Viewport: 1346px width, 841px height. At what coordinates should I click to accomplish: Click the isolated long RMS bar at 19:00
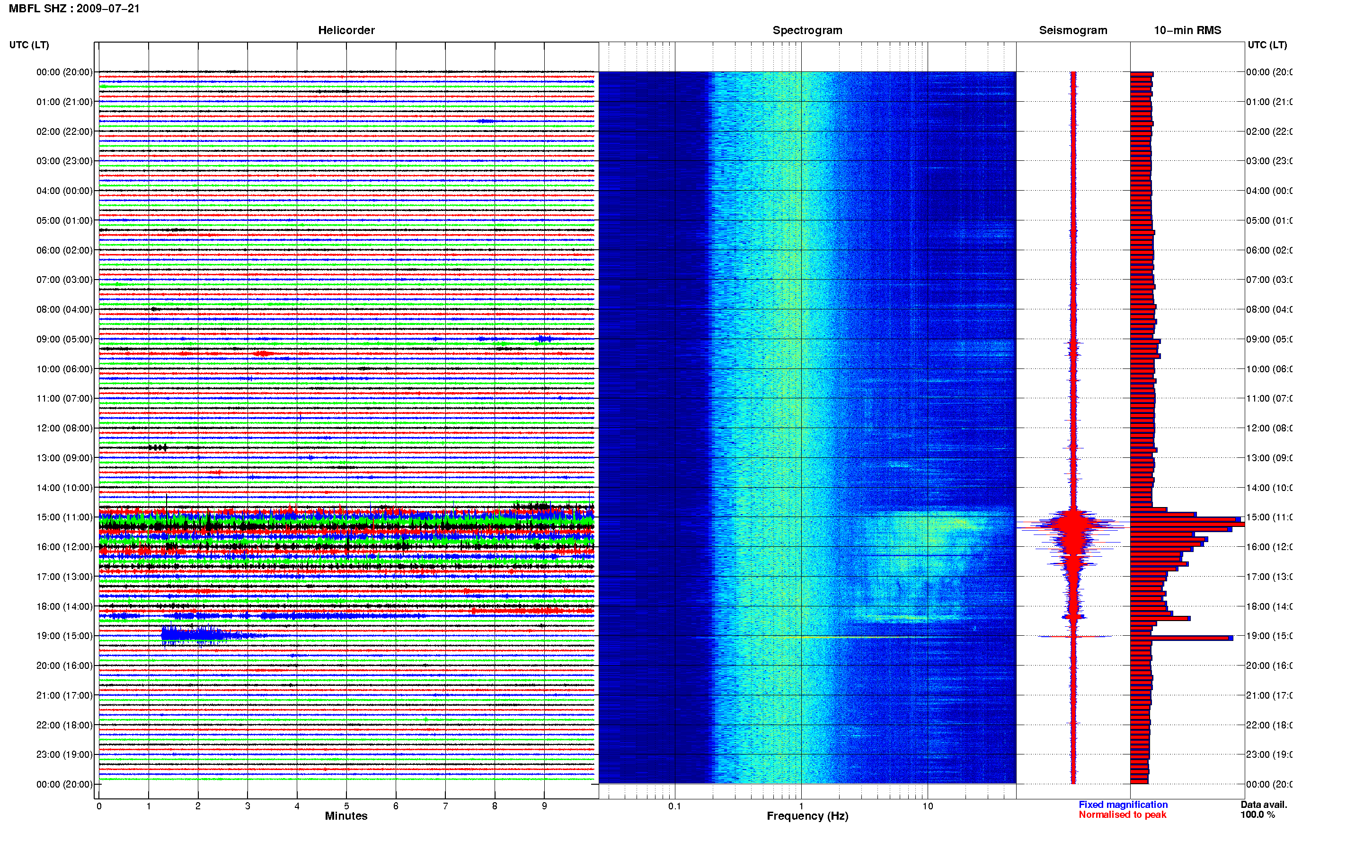(x=1181, y=638)
